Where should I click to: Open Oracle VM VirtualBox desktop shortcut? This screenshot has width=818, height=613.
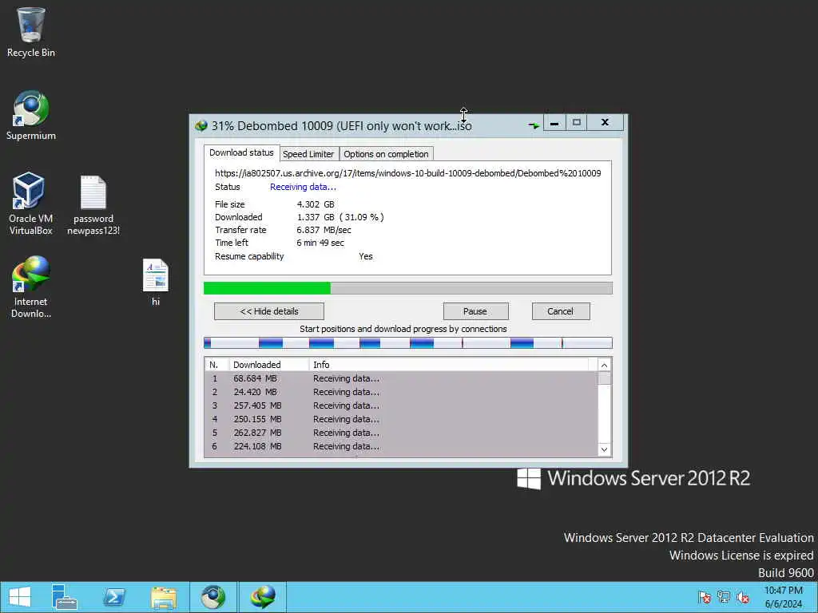[31, 204]
